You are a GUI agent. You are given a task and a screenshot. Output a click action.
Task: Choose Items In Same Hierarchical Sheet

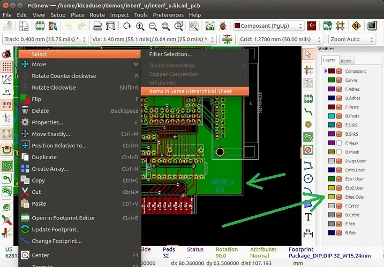(191, 91)
